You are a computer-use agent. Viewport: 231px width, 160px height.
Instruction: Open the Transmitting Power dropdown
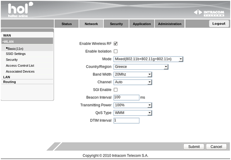point(132,105)
